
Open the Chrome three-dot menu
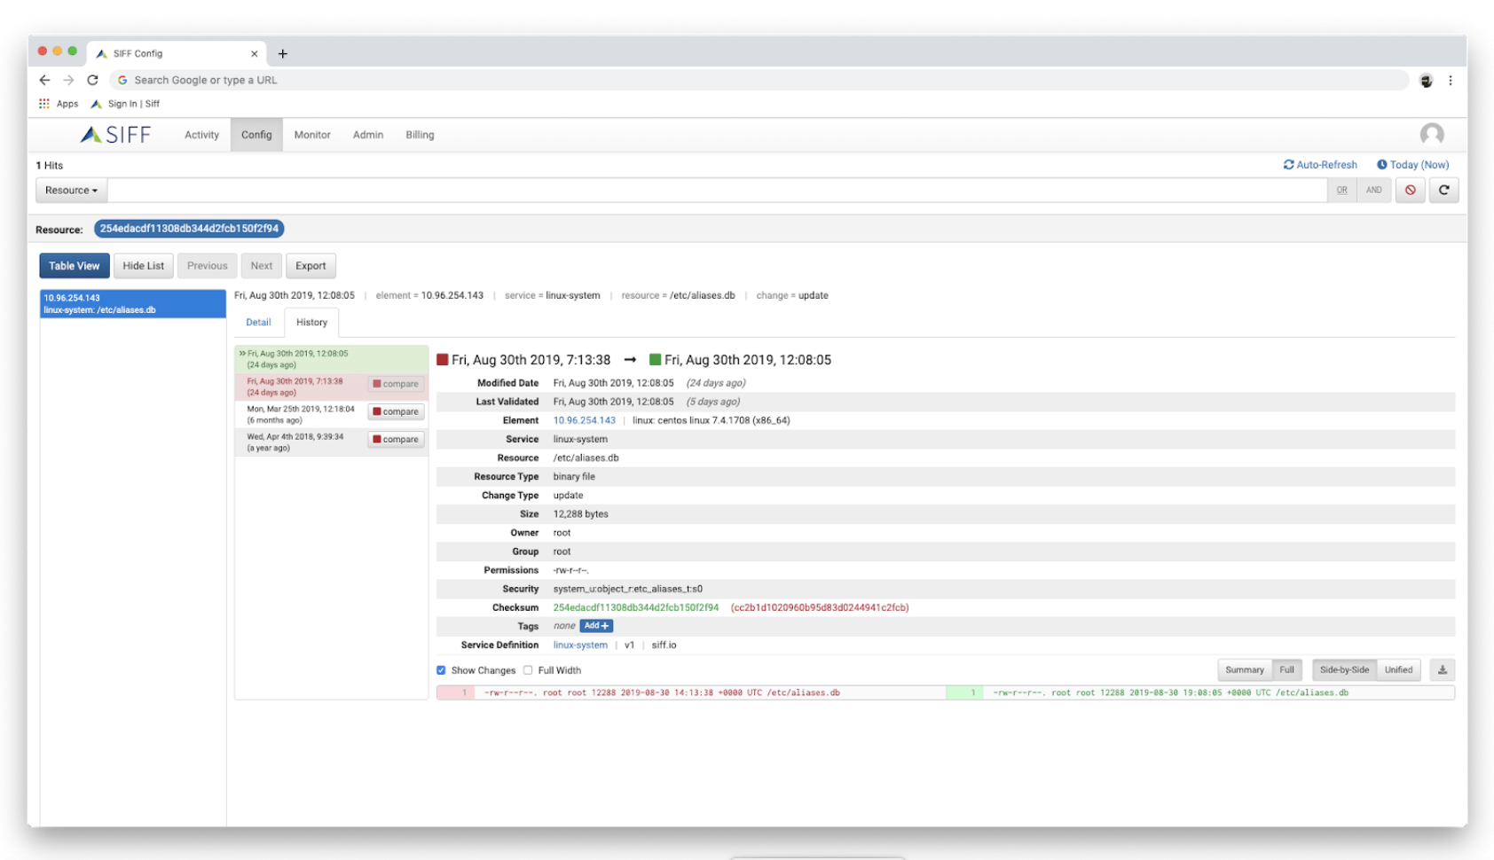1450,81
